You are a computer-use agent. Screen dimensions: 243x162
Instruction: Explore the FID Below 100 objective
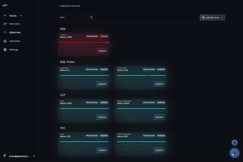102,150
